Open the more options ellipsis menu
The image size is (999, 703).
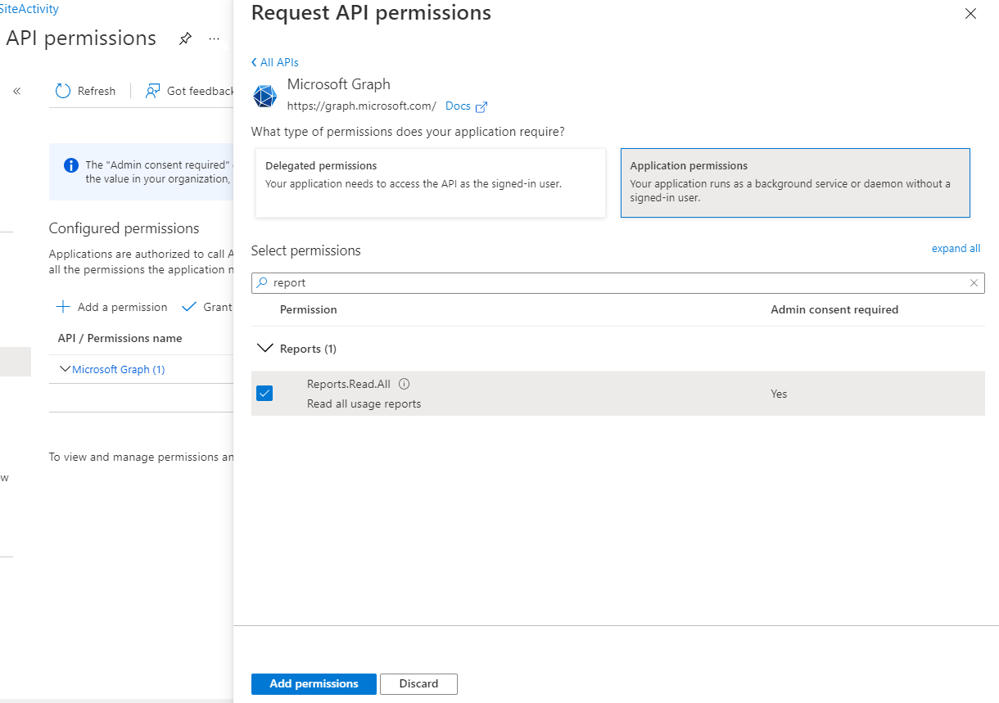click(x=215, y=38)
